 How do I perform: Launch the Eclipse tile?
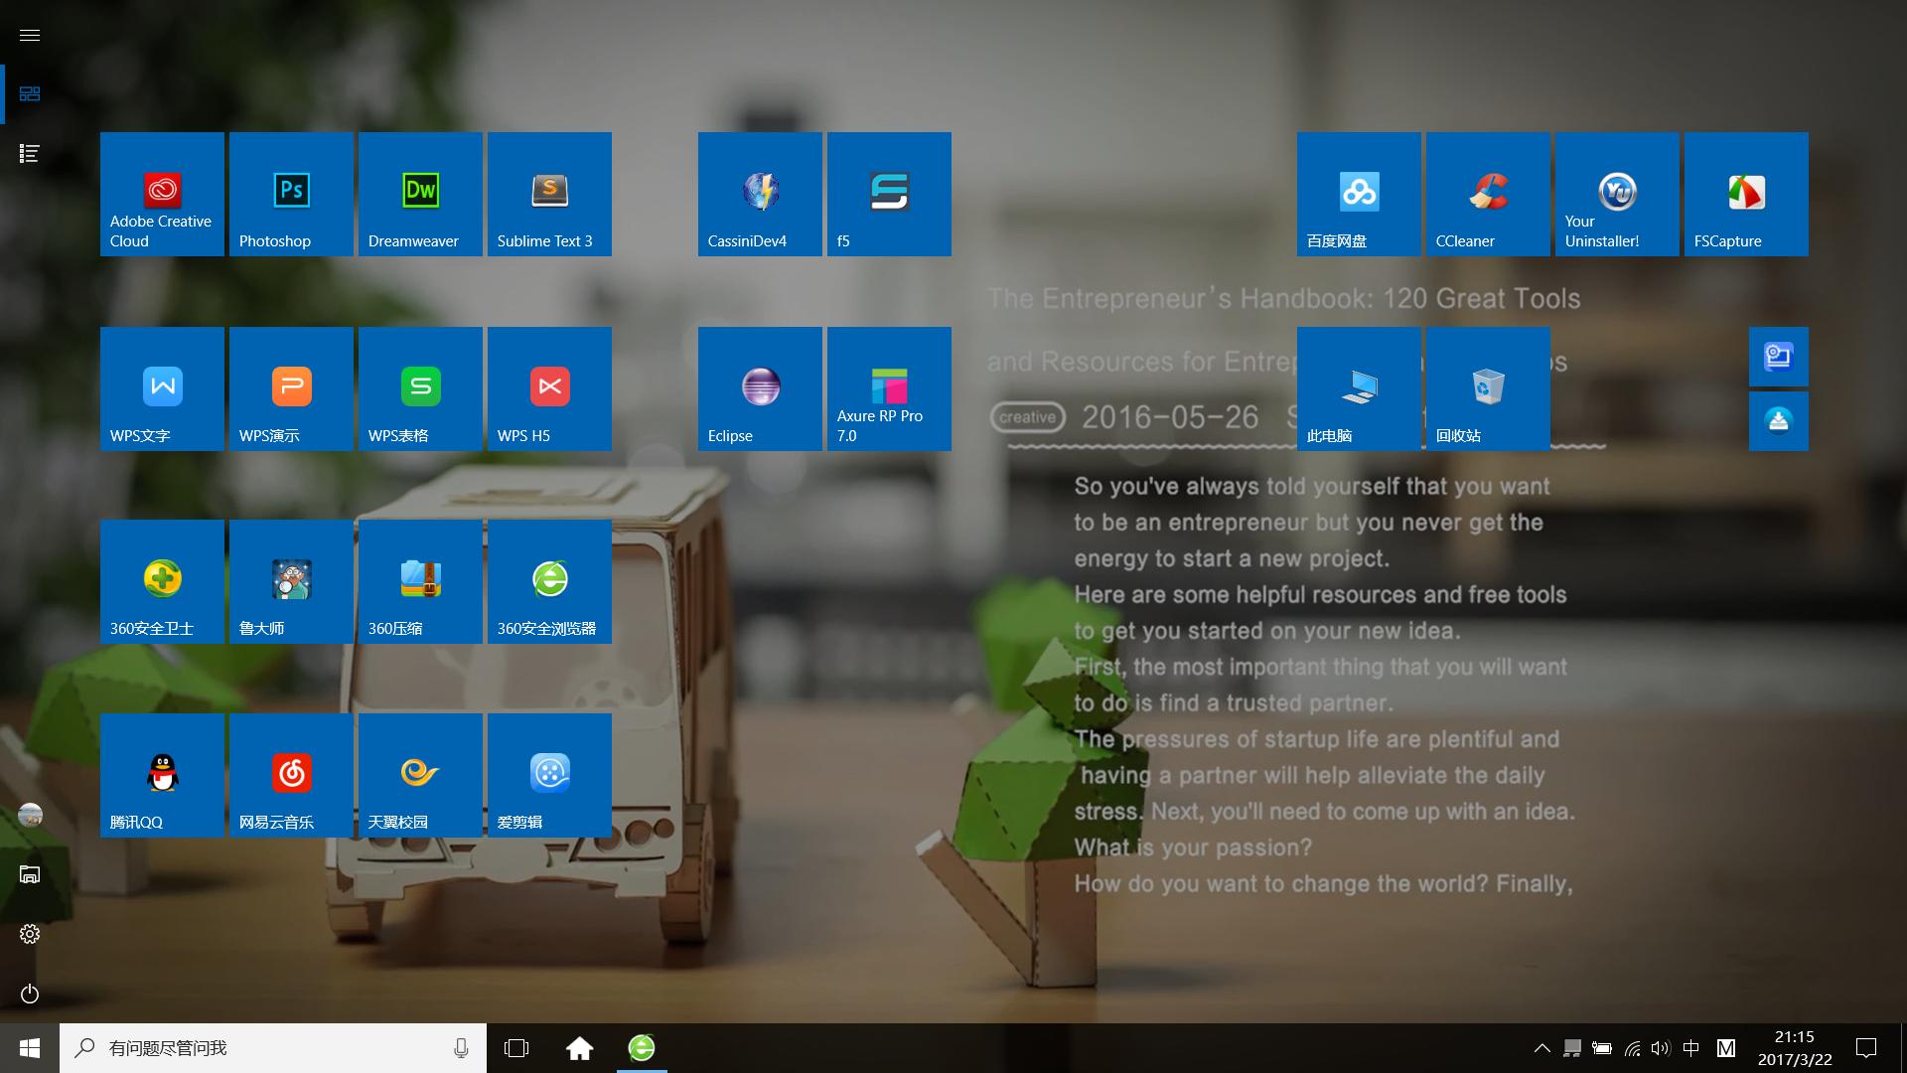[760, 388]
